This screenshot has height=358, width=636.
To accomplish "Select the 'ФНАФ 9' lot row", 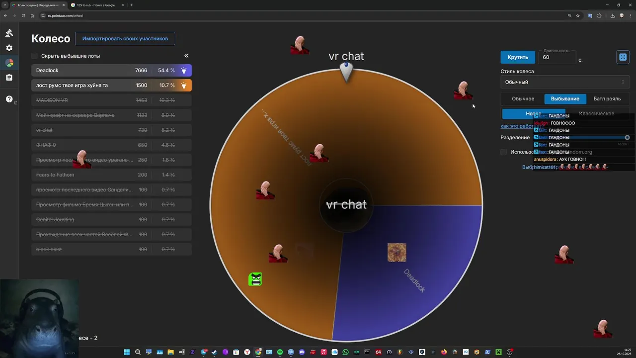I will click(111, 145).
